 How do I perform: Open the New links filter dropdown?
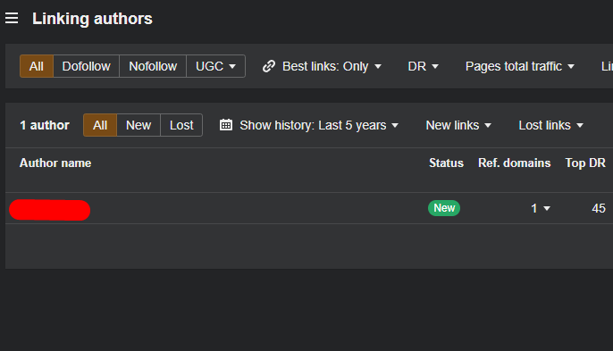click(x=458, y=125)
